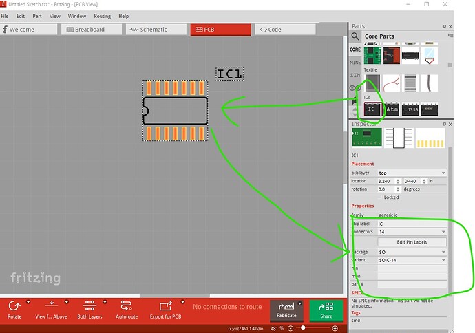Switch to the Schematic view tab
Viewport: 475px width, 333px height.
tap(156, 30)
